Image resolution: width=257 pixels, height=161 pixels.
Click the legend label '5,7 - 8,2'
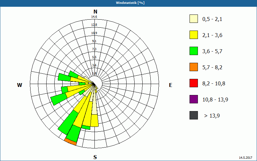click(x=212, y=68)
